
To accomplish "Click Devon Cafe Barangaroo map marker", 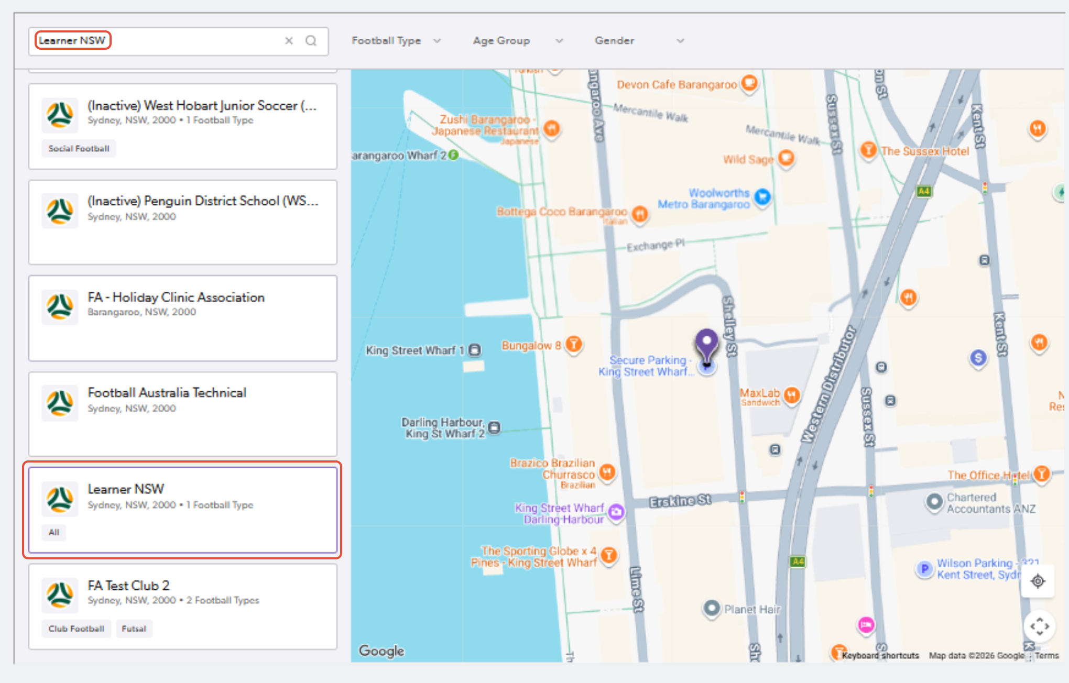I will tap(750, 83).
